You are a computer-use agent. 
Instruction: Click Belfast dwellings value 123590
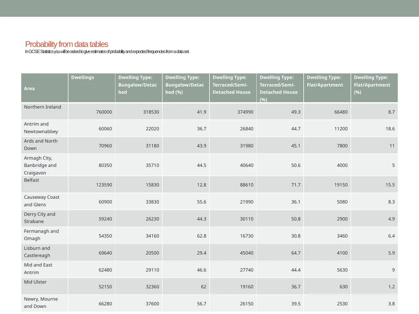[x=104, y=185]
